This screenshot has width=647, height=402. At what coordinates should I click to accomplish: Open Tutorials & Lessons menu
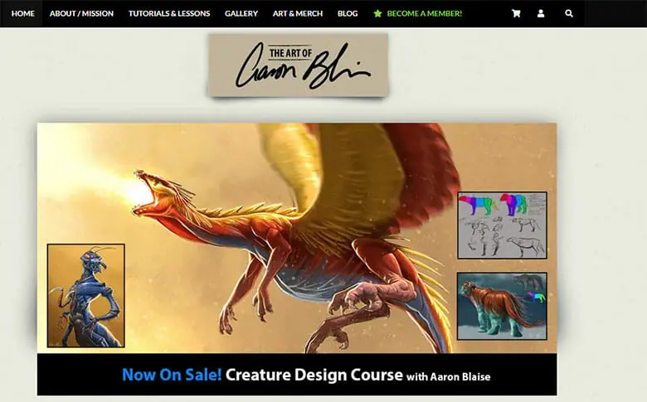[169, 13]
